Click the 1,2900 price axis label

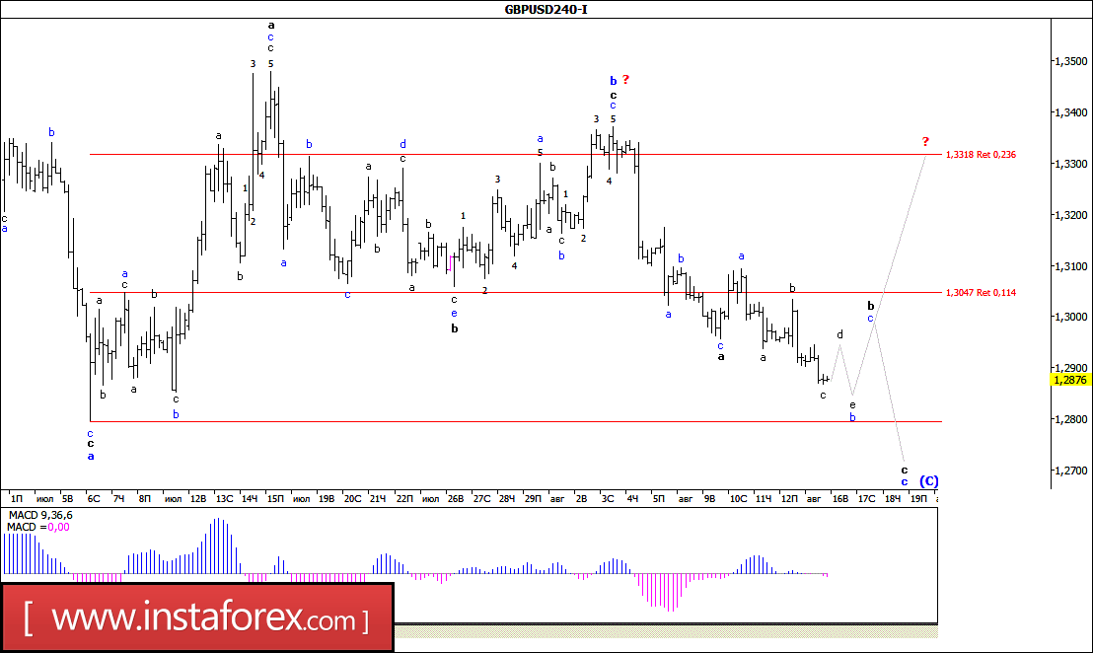click(x=1070, y=368)
